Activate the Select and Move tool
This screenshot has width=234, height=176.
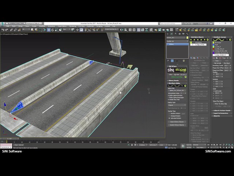pos(49,30)
